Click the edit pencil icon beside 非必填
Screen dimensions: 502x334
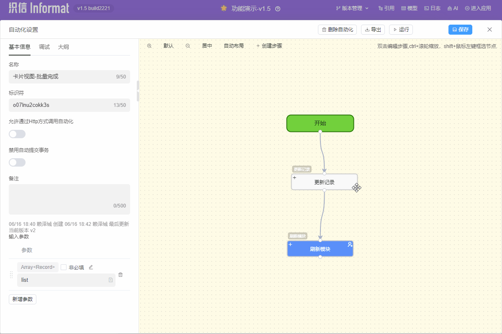pyautogui.click(x=91, y=267)
